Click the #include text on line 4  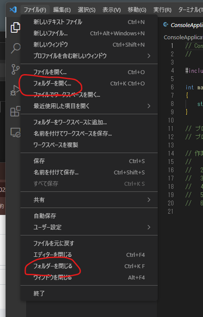pos(194,71)
